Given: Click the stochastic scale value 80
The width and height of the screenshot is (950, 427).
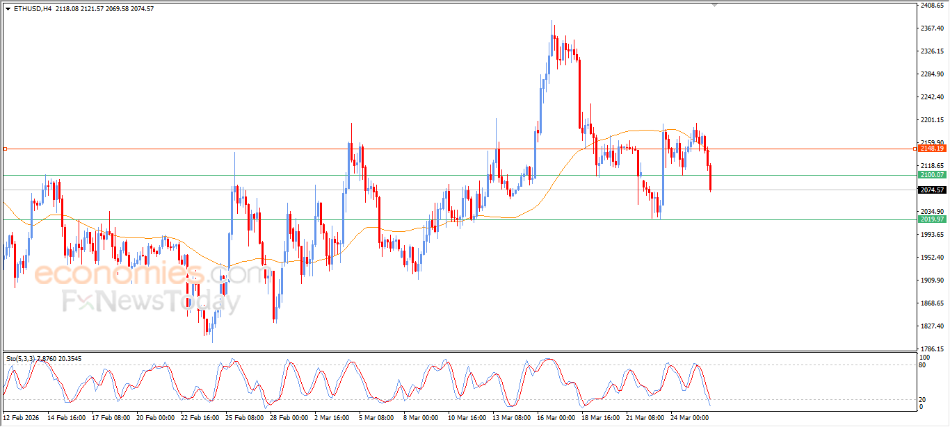Looking at the screenshot, I should click(923, 365).
